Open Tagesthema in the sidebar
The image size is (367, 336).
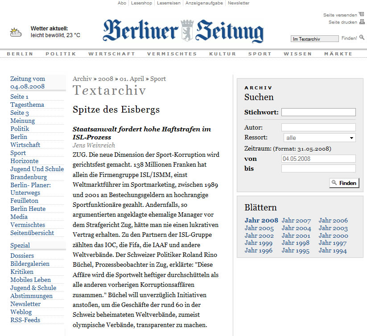27,105
